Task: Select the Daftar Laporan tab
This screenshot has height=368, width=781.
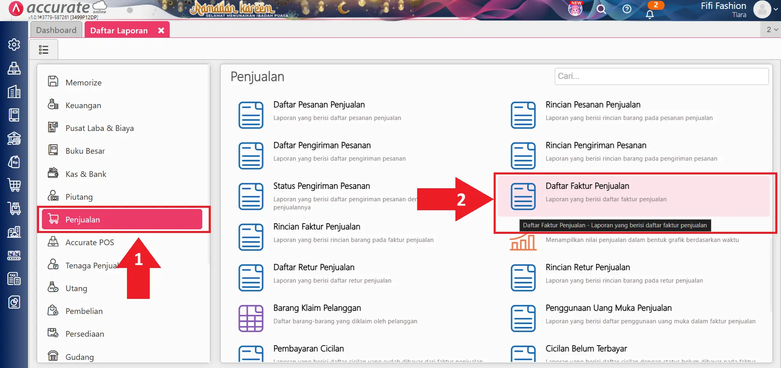Action: (x=119, y=30)
